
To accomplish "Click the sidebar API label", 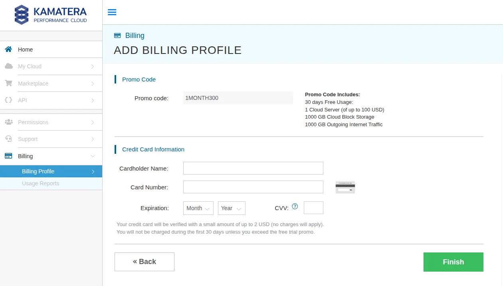I will coord(22,100).
